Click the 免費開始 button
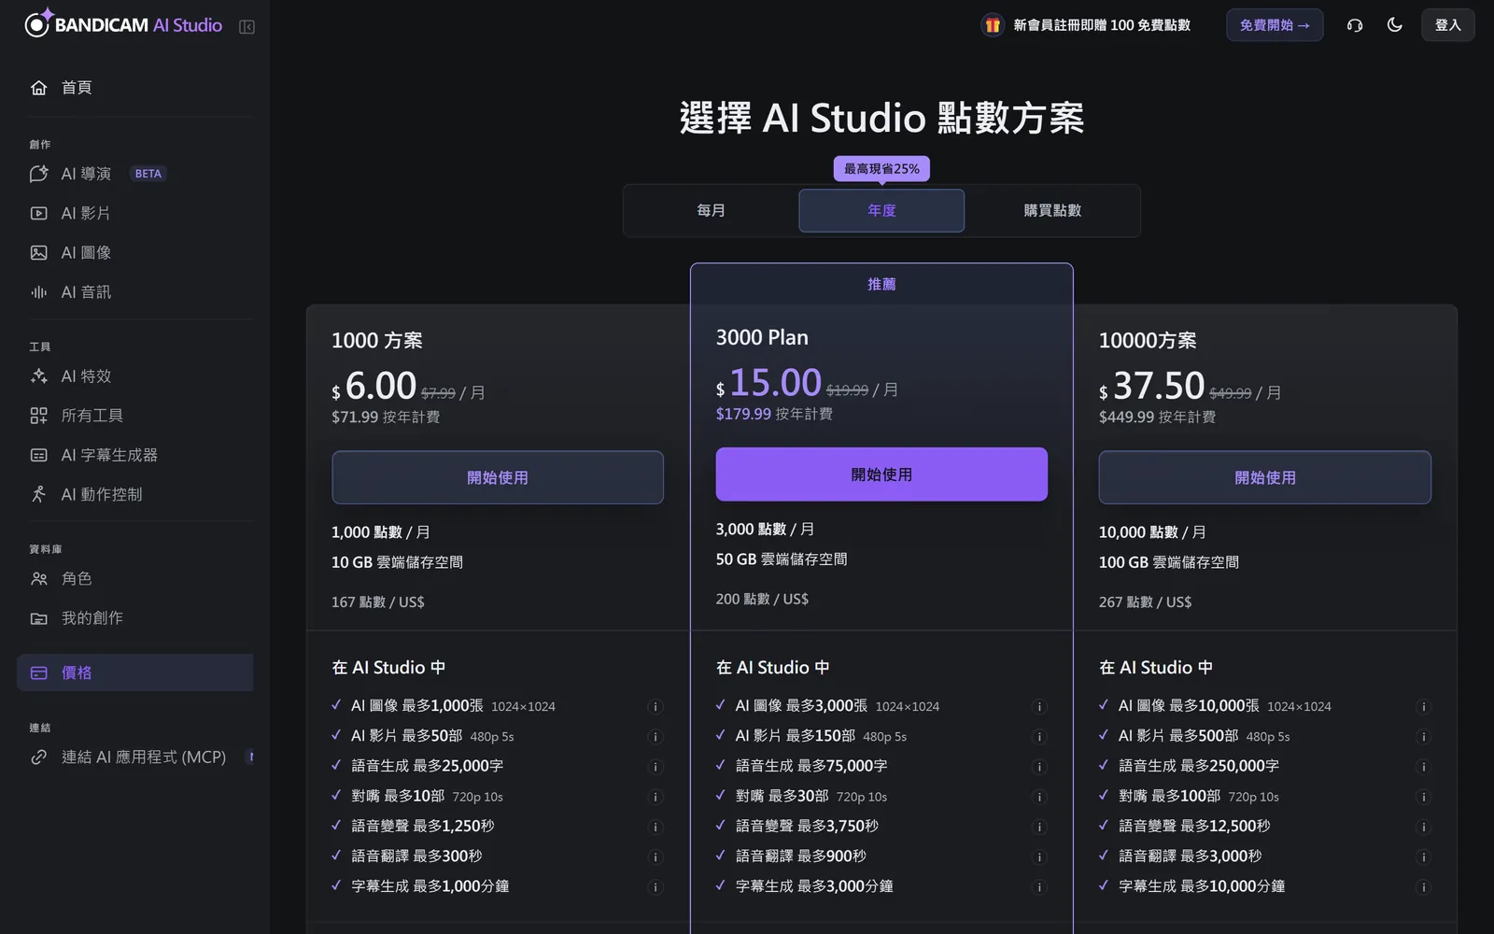 (x=1275, y=25)
